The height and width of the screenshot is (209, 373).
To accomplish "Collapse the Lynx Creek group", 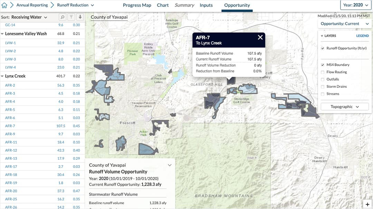I will (x=2, y=76).
